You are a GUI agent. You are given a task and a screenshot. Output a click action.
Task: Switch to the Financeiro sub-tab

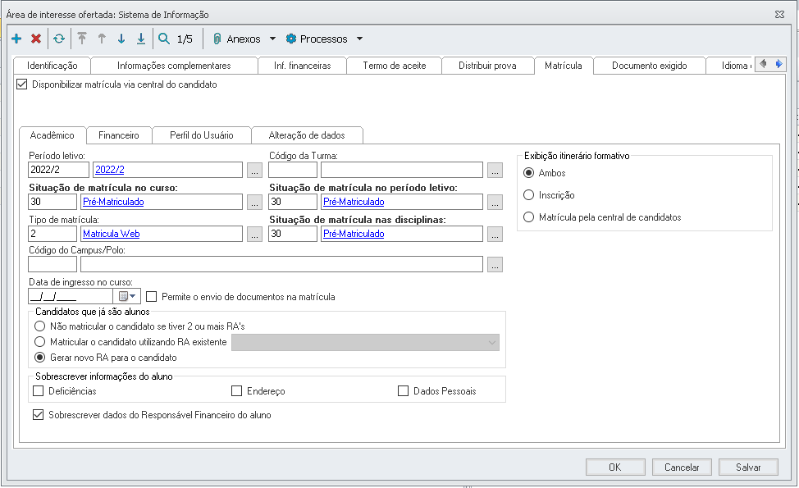[119, 135]
